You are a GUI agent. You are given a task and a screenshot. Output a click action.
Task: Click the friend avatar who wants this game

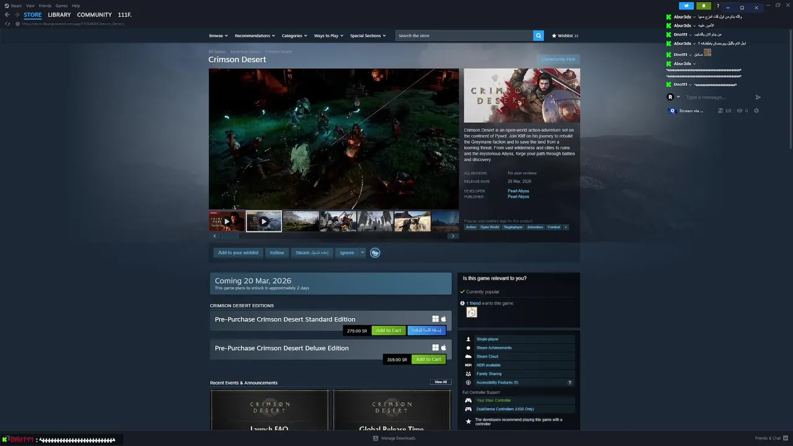coord(471,312)
